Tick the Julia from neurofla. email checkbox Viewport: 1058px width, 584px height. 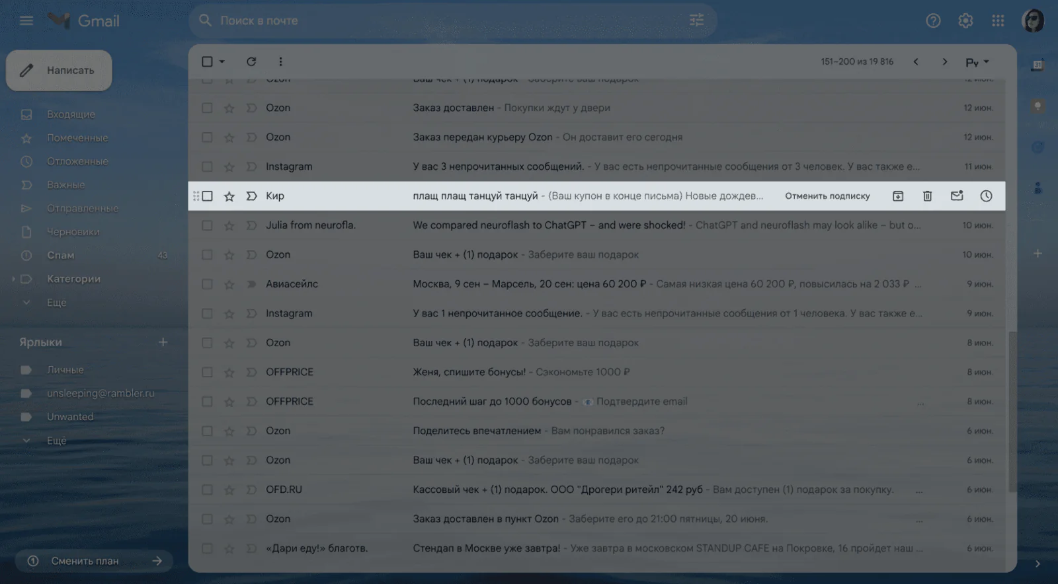pyautogui.click(x=207, y=225)
